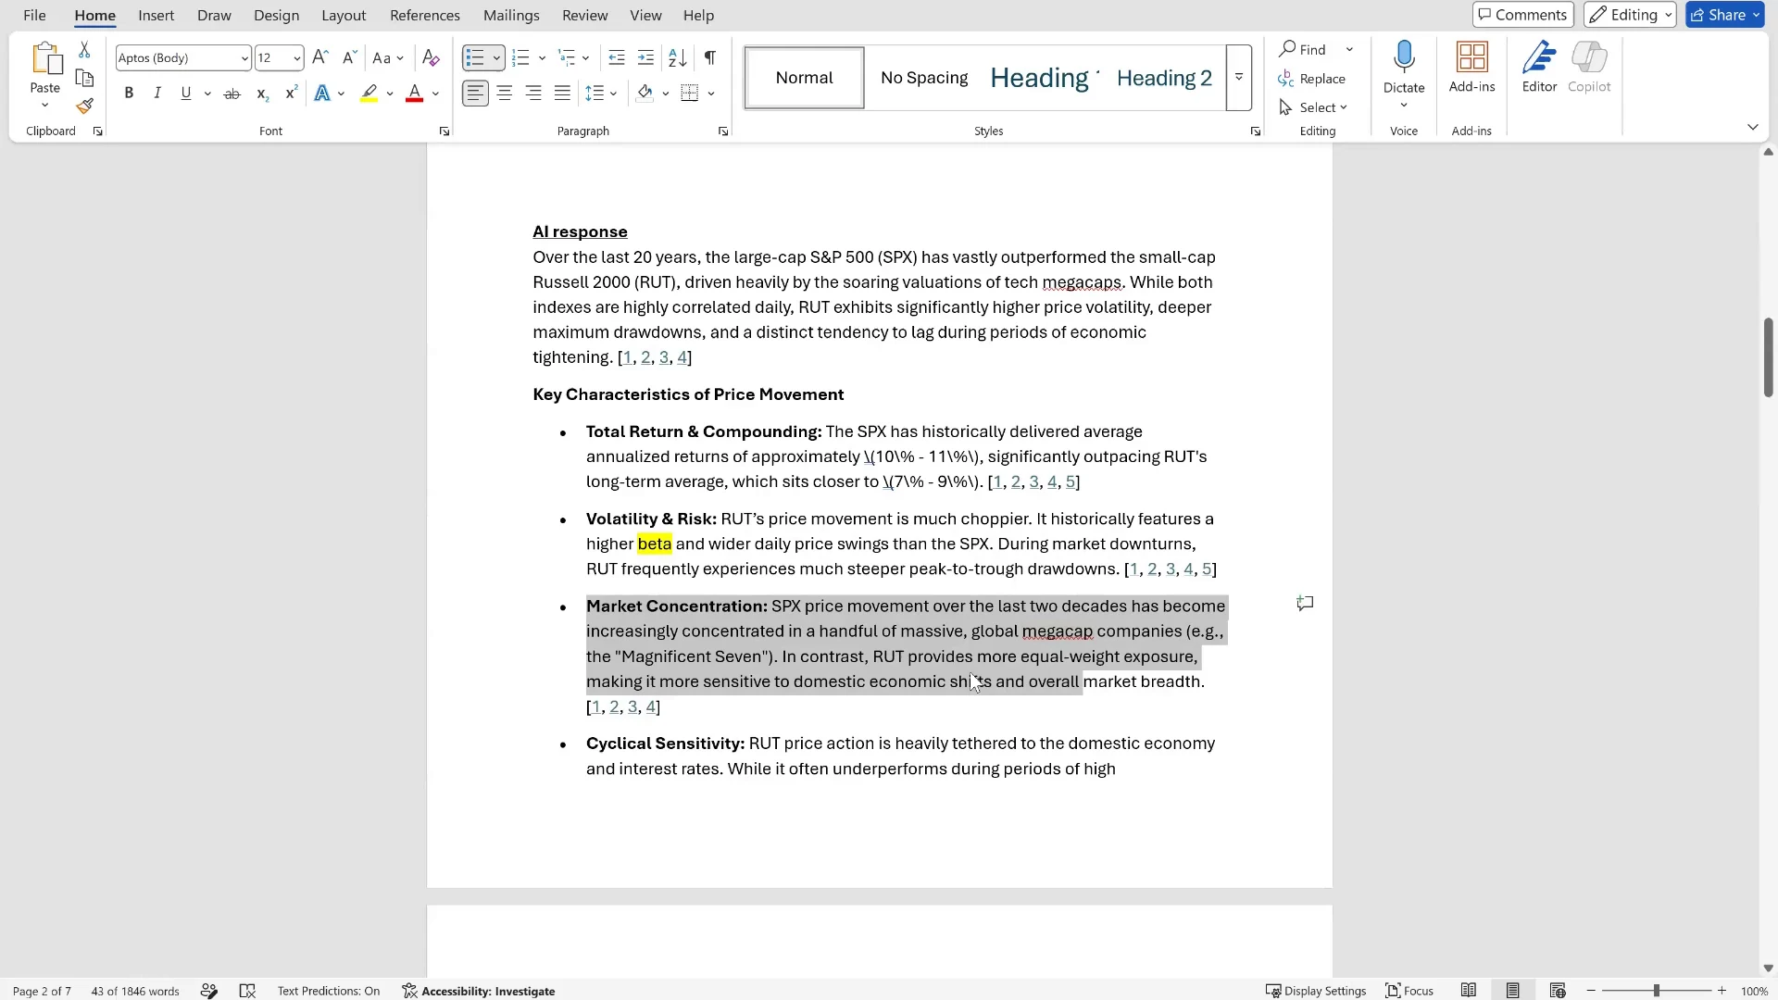Click zoom out minus button

(1591, 991)
